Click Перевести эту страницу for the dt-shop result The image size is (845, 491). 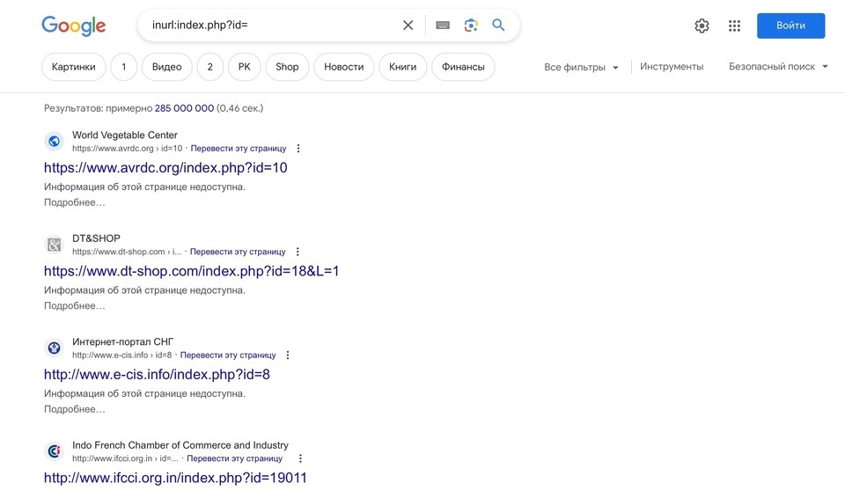click(238, 252)
